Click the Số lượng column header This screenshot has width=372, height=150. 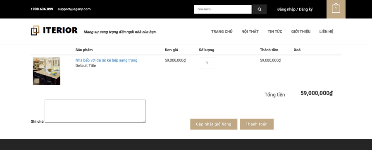pos(206,50)
